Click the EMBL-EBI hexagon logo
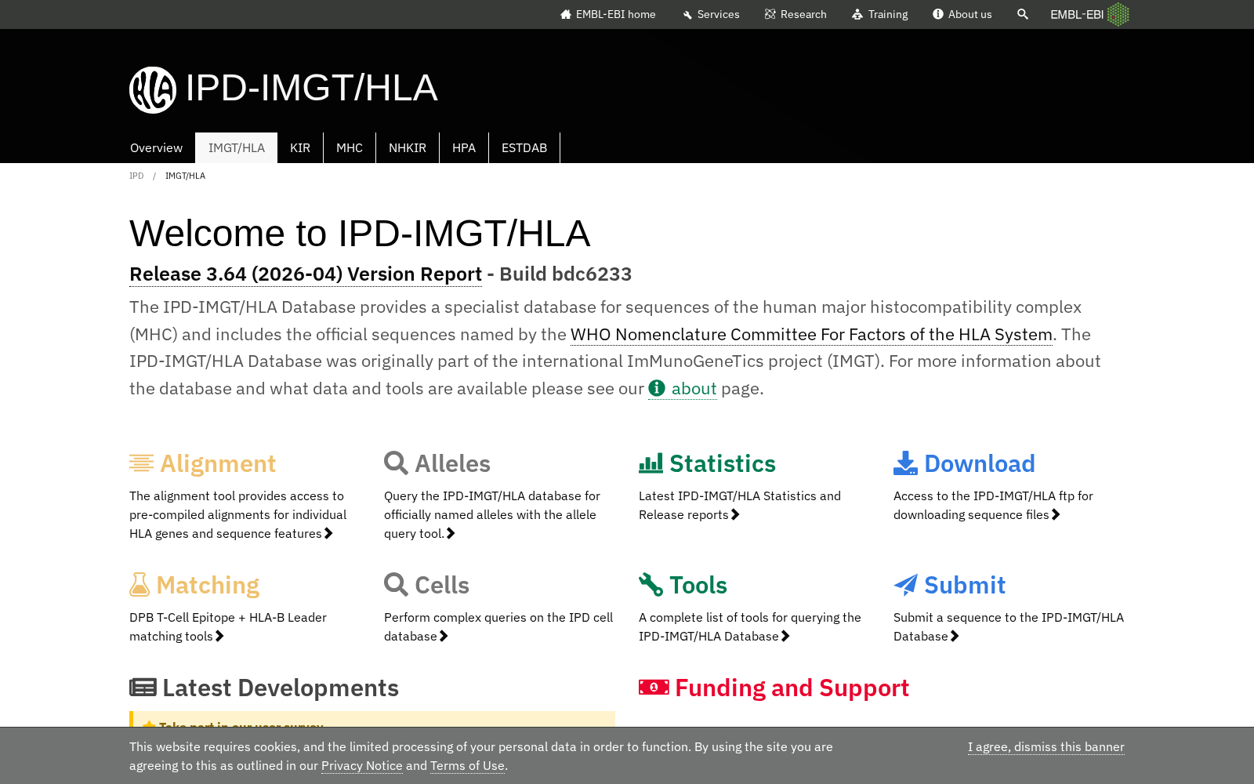The image size is (1254, 784). pos(1118,14)
